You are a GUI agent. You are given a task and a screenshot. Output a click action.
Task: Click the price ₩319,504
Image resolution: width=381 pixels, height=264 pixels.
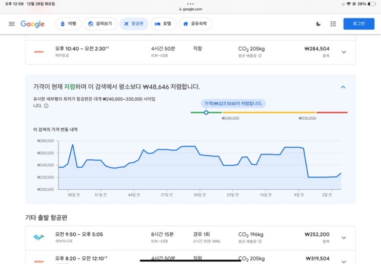click(317, 259)
